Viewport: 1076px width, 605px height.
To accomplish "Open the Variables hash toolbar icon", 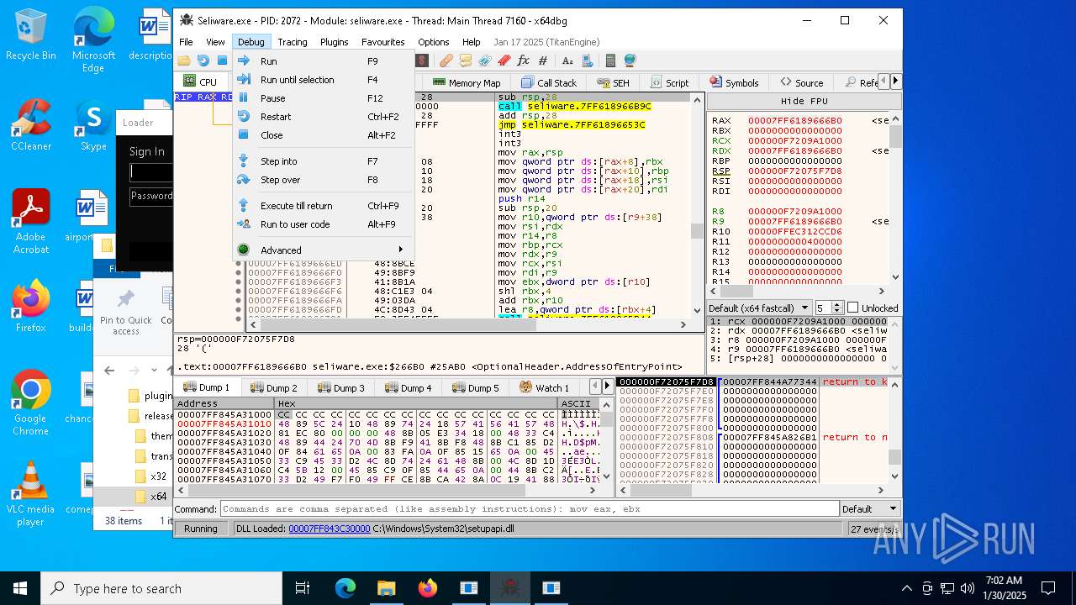I will (x=543, y=60).
